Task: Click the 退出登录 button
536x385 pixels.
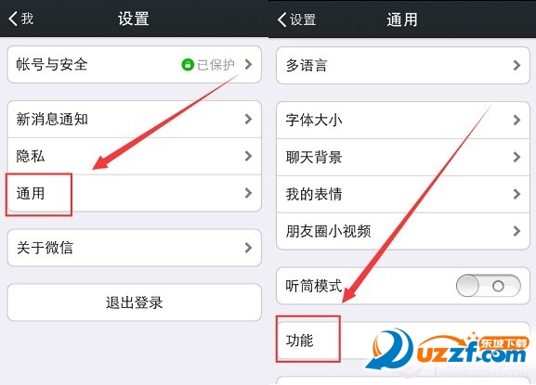Action: pyautogui.click(x=135, y=302)
